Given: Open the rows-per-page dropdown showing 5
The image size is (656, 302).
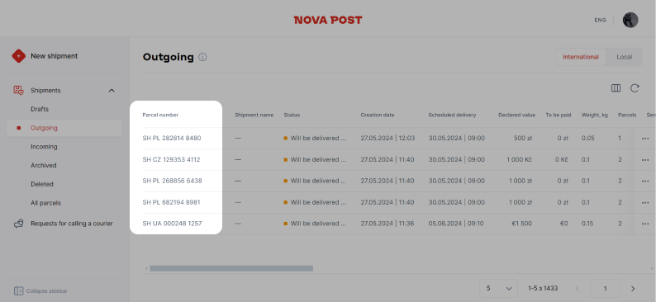Looking at the screenshot, I should click(498, 288).
